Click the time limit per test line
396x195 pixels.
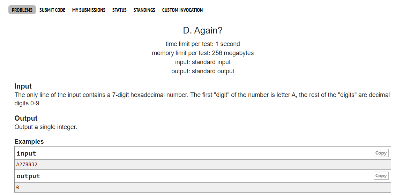tap(203, 44)
